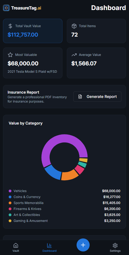Click the TreasureTag shield logo icon

click(6, 8)
